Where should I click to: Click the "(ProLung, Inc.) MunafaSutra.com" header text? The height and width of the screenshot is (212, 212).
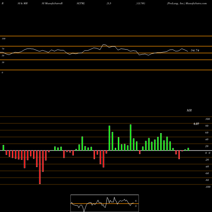[187, 3]
